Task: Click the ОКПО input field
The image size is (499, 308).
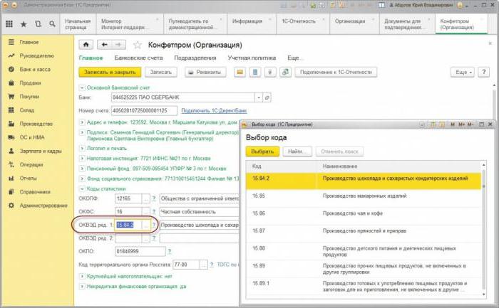Action: click(x=140, y=251)
